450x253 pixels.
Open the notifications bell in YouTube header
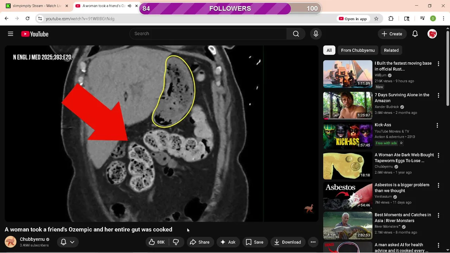click(415, 34)
